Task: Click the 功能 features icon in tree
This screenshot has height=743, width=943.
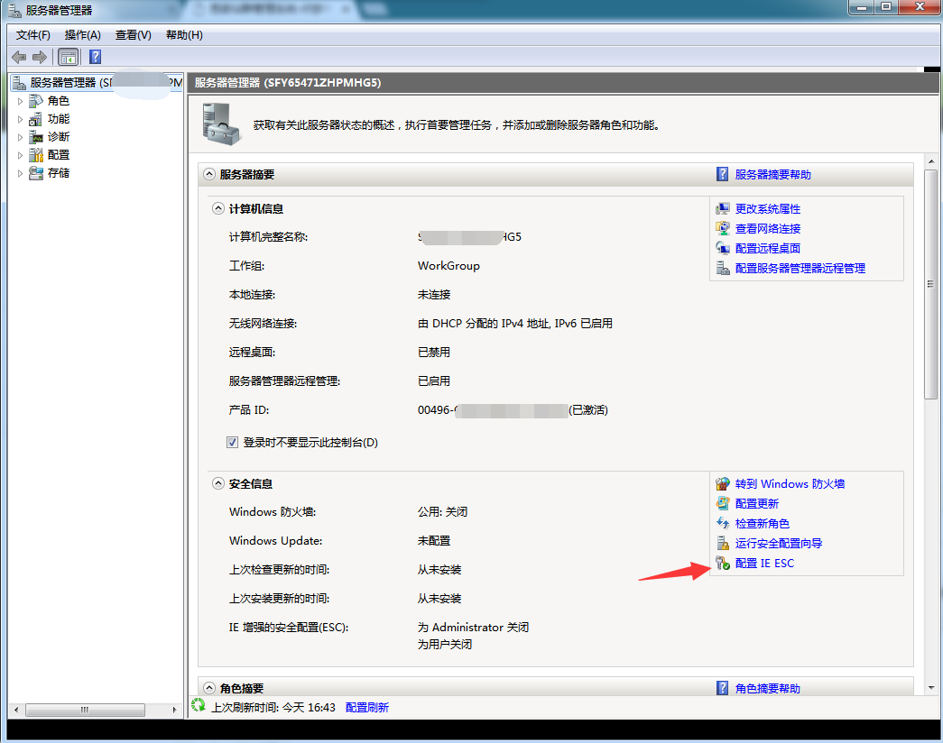Action: point(36,119)
